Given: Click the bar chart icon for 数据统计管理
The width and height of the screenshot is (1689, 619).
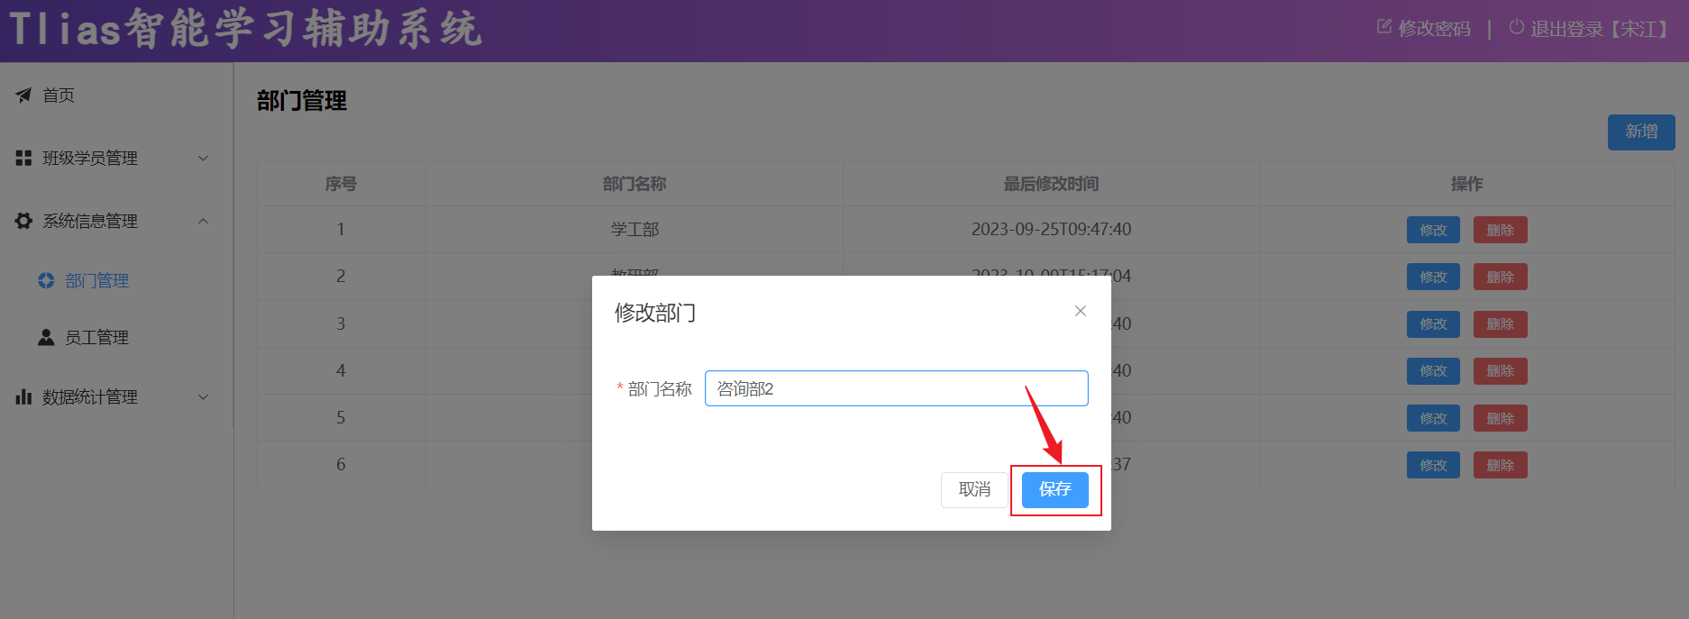Looking at the screenshot, I should coord(23,396).
